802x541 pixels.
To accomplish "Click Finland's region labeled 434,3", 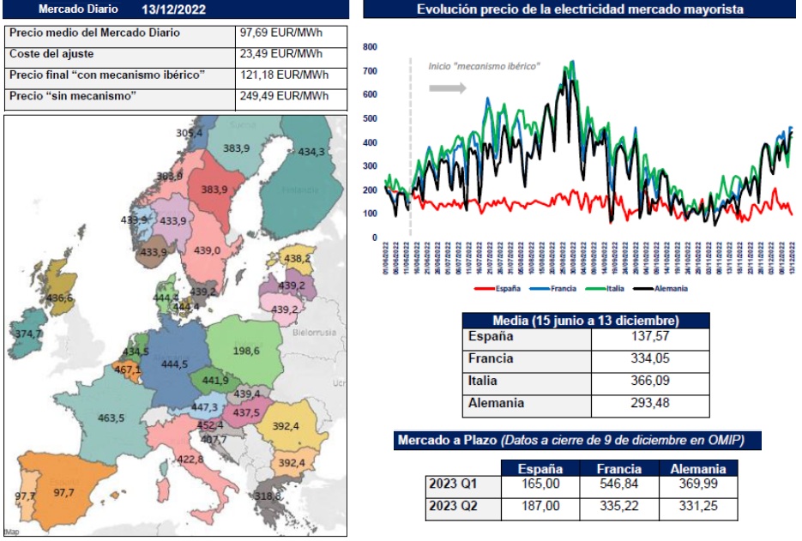I will pos(311,152).
